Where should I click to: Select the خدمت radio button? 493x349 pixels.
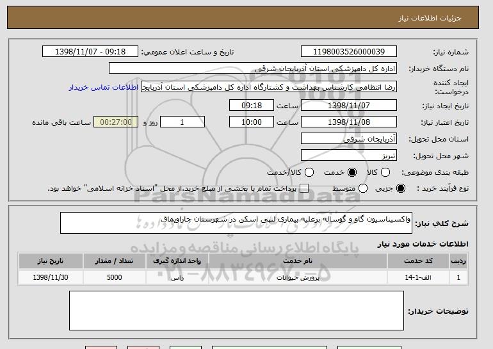[352, 172]
